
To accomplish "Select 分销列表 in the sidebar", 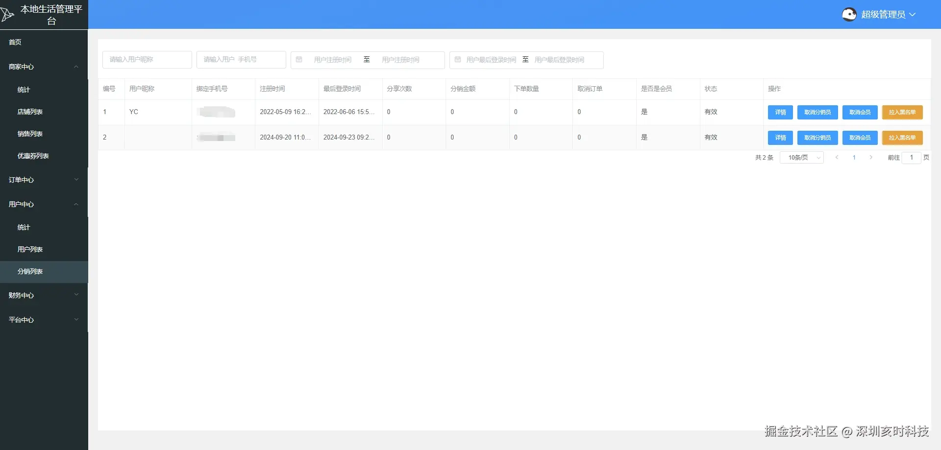I will 44,271.
